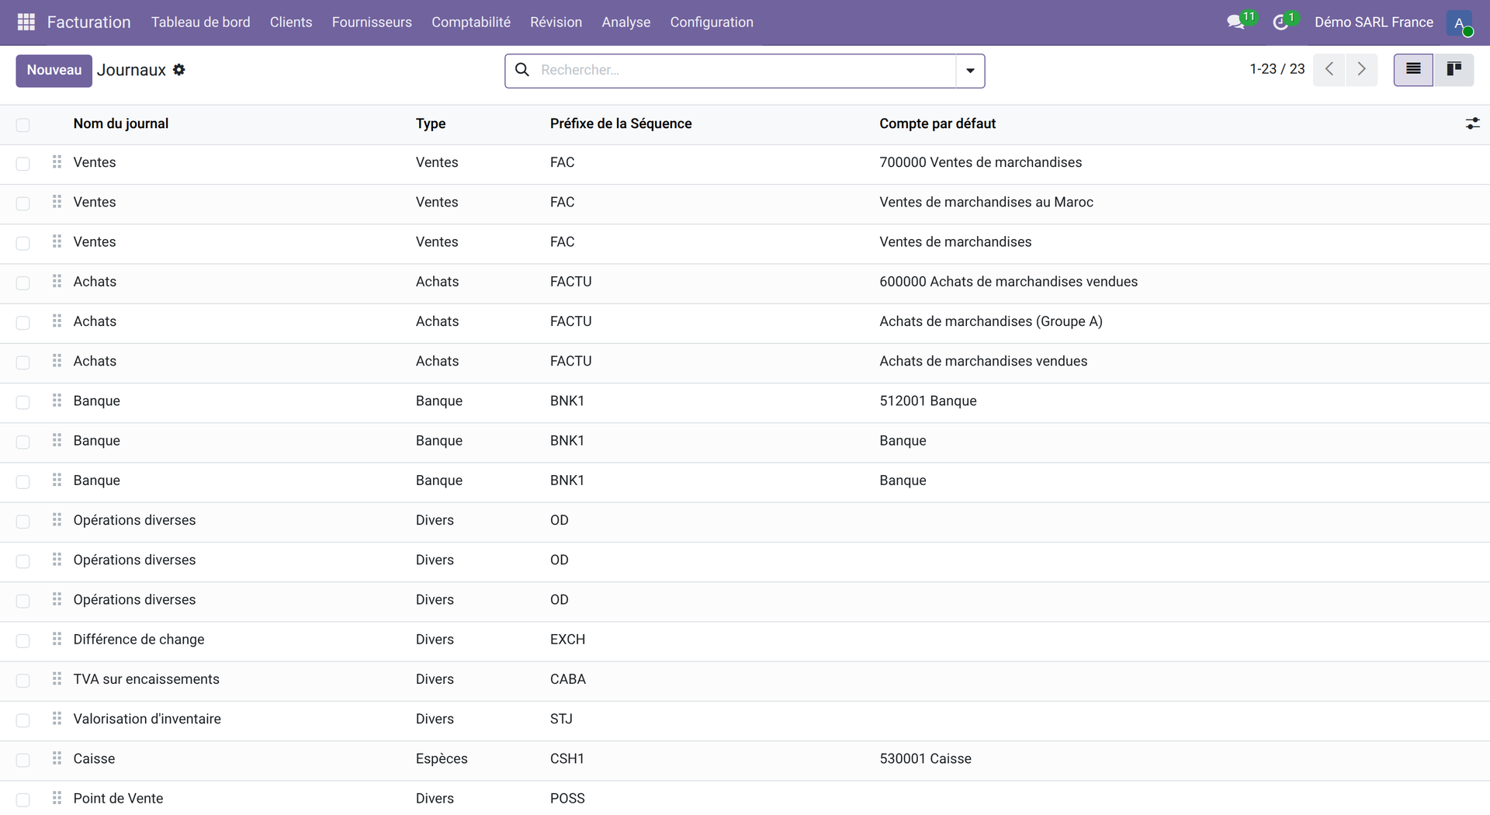Open the Journaux gear actions menu
The image size is (1490, 815).
pyautogui.click(x=179, y=70)
